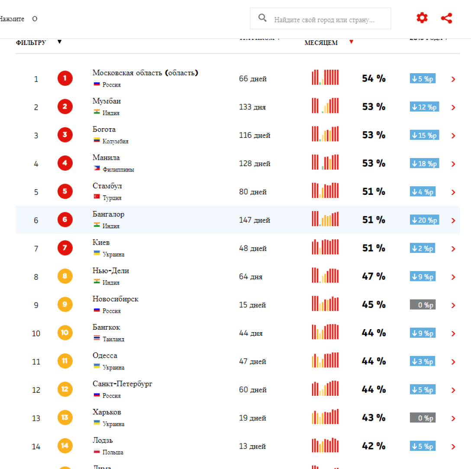
Task: Click the rank 14 orange badge
Action: tap(65, 446)
